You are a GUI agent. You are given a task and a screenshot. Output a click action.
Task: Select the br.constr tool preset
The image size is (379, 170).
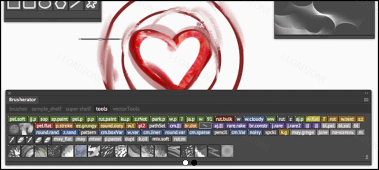click(x=258, y=126)
